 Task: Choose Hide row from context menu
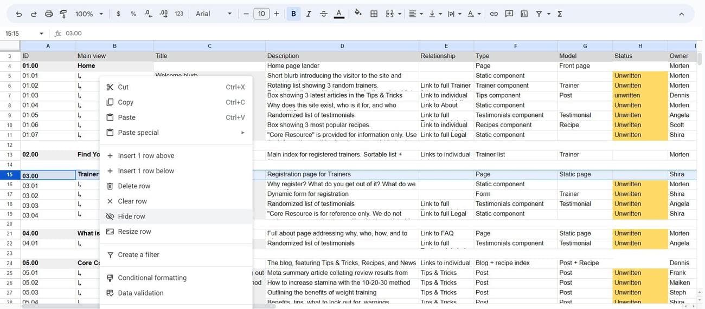[x=132, y=216]
